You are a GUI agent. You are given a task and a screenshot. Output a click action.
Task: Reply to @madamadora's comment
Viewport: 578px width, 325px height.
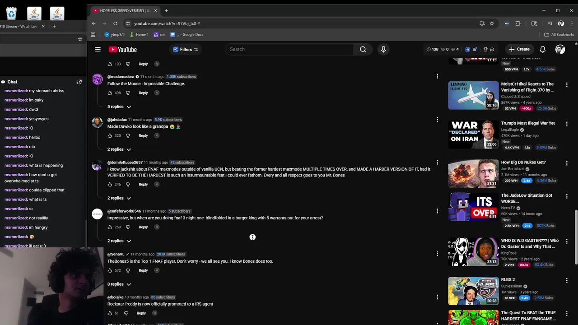[143, 93]
